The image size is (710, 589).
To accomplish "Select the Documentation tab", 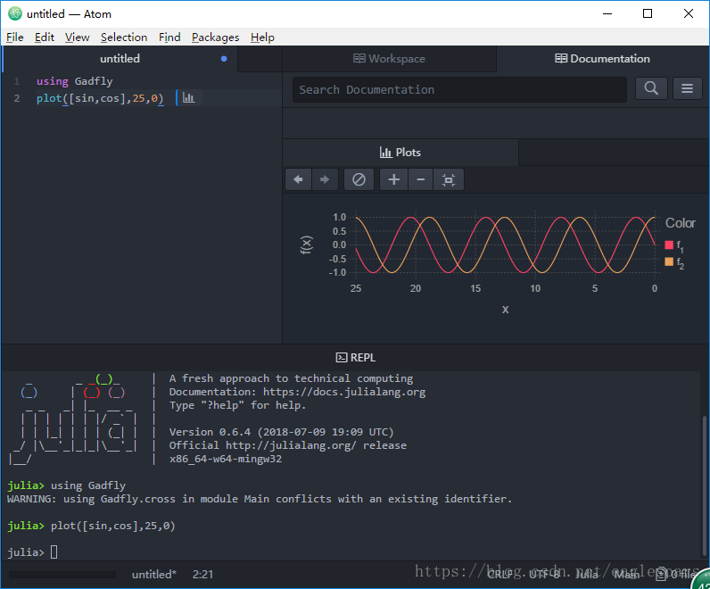I will pyautogui.click(x=602, y=59).
